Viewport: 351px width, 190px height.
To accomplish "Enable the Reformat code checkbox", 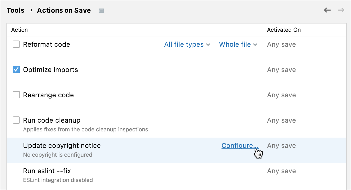I will (x=16, y=44).
